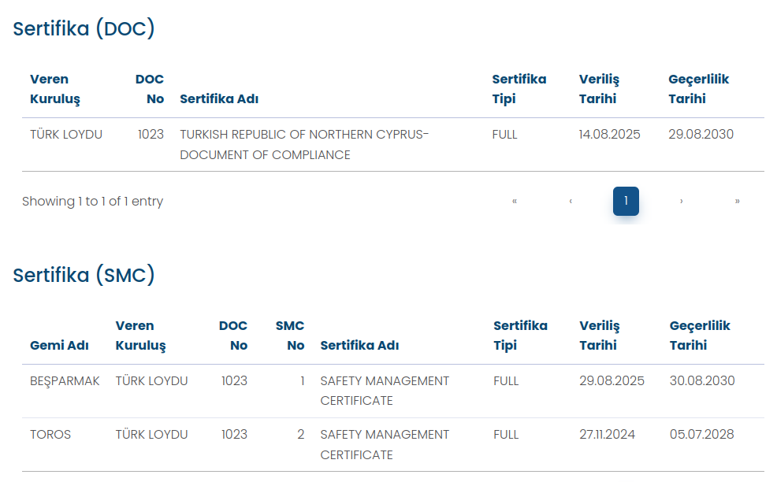Sort DOC table by Sertifika Adı header
Image resolution: width=777 pixels, height=482 pixels.
(x=219, y=99)
